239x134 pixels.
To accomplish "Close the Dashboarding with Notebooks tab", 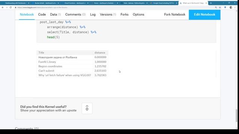I will pyautogui.click(x=28, y=3).
